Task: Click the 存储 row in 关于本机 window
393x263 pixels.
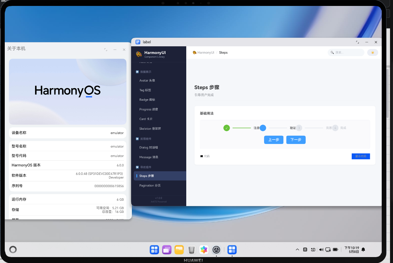Action: point(68,210)
